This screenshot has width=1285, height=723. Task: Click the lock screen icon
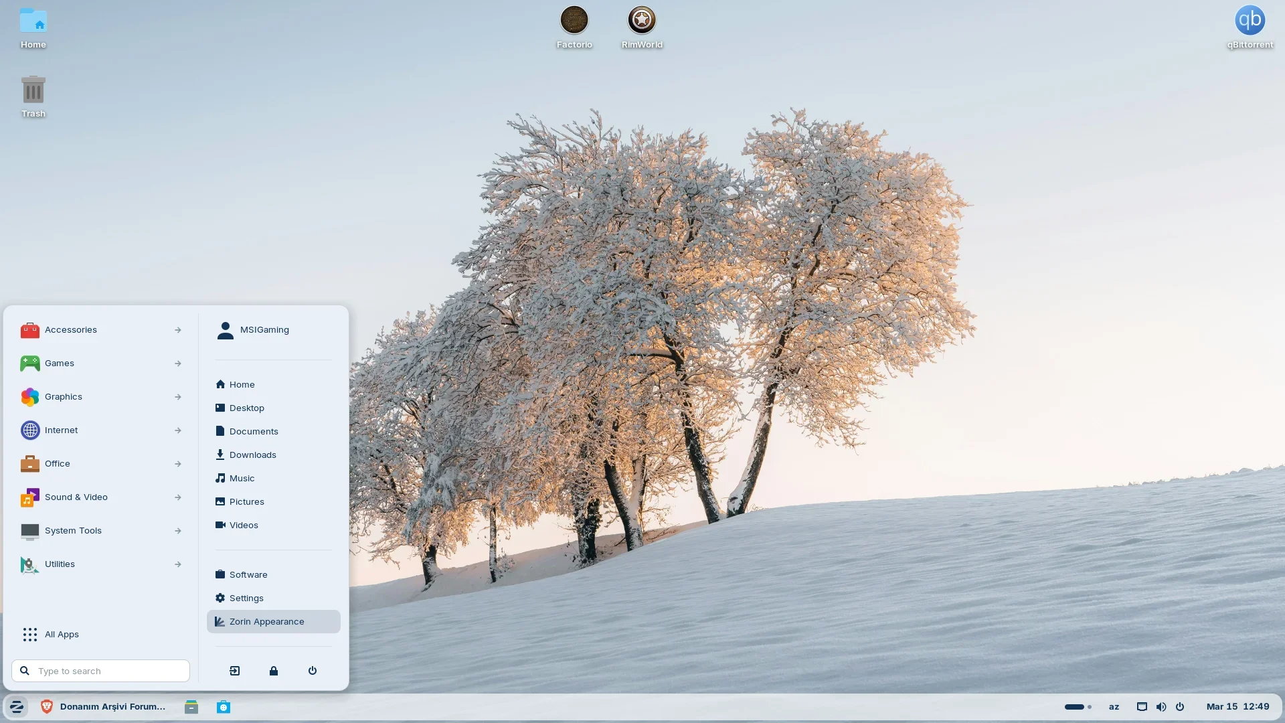[274, 671]
